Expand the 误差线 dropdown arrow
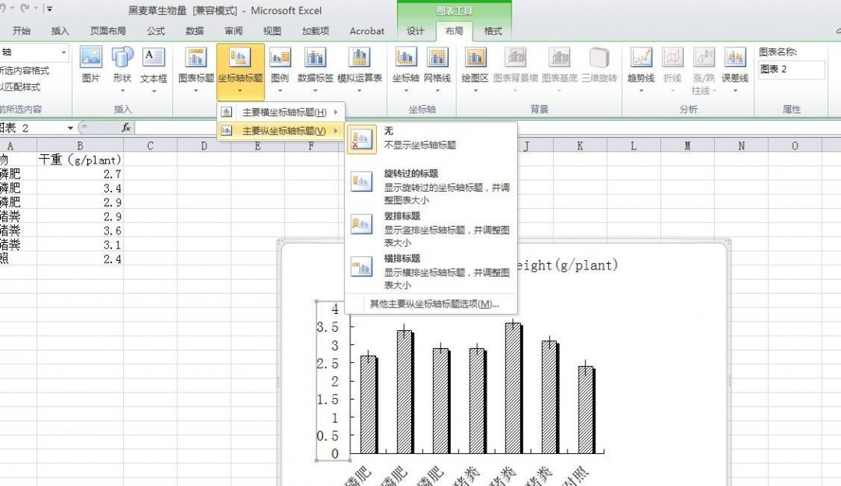The image size is (841, 486). [x=735, y=90]
